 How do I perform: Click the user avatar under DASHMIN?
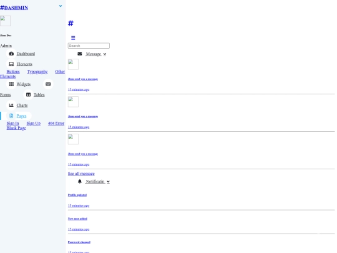pyautogui.click(x=5, y=21)
